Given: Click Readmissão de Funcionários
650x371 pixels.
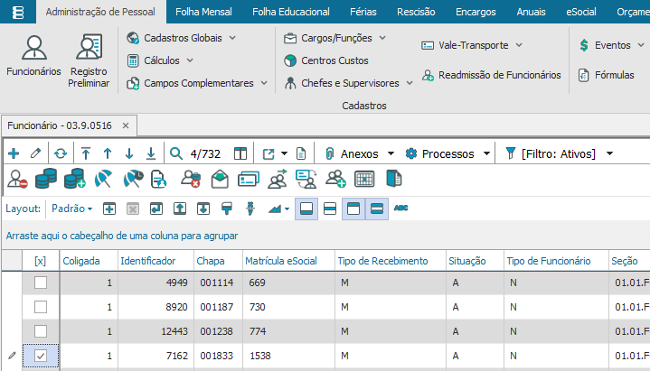Looking at the screenshot, I should pos(491,76).
